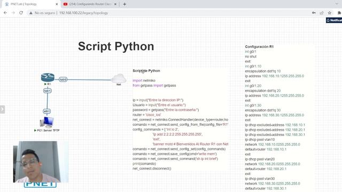The width and height of the screenshot is (342, 192).
Task: Open the tab search chevron
Action: [x=337, y=4]
